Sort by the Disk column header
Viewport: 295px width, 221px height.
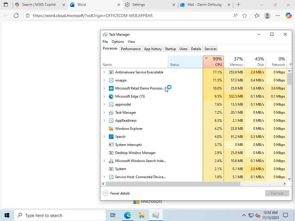click(x=255, y=62)
